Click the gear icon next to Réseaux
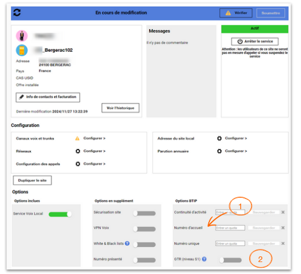The height and width of the screenshot is (274, 301). 78,151
